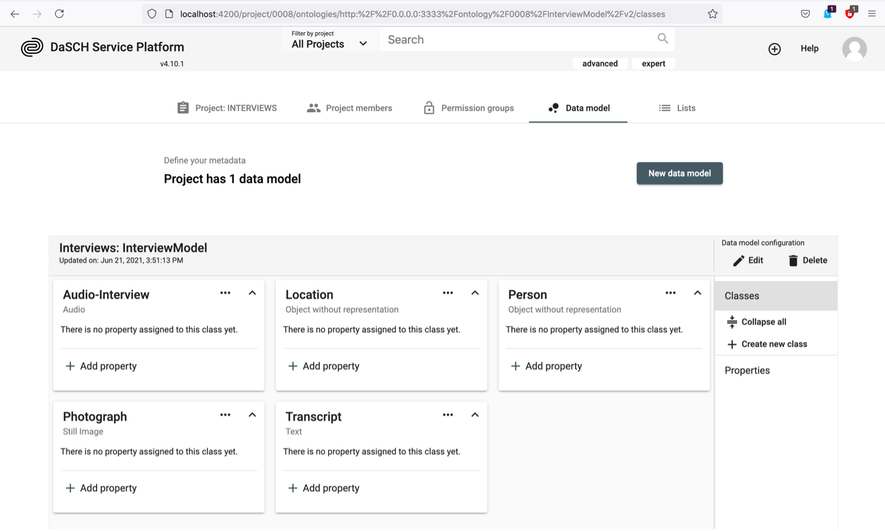The height and width of the screenshot is (531, 885).
Task: Open the three-dot menu on Audio-Interview class
Action: click(x=225, y=293)
